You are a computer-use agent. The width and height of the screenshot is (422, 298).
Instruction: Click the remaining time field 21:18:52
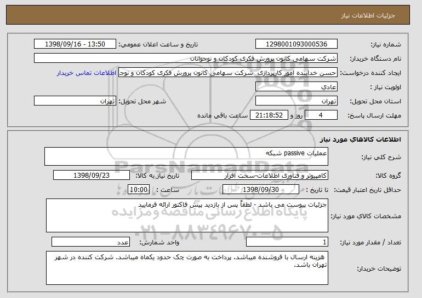(x=269, y=115)
